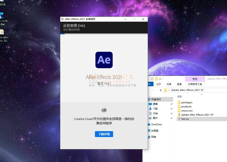Expand the breadcrumb chevron before folder name

[169, 90]
